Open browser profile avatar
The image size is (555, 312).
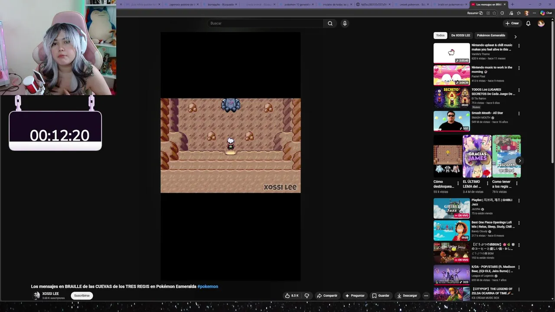click(527, 13)
